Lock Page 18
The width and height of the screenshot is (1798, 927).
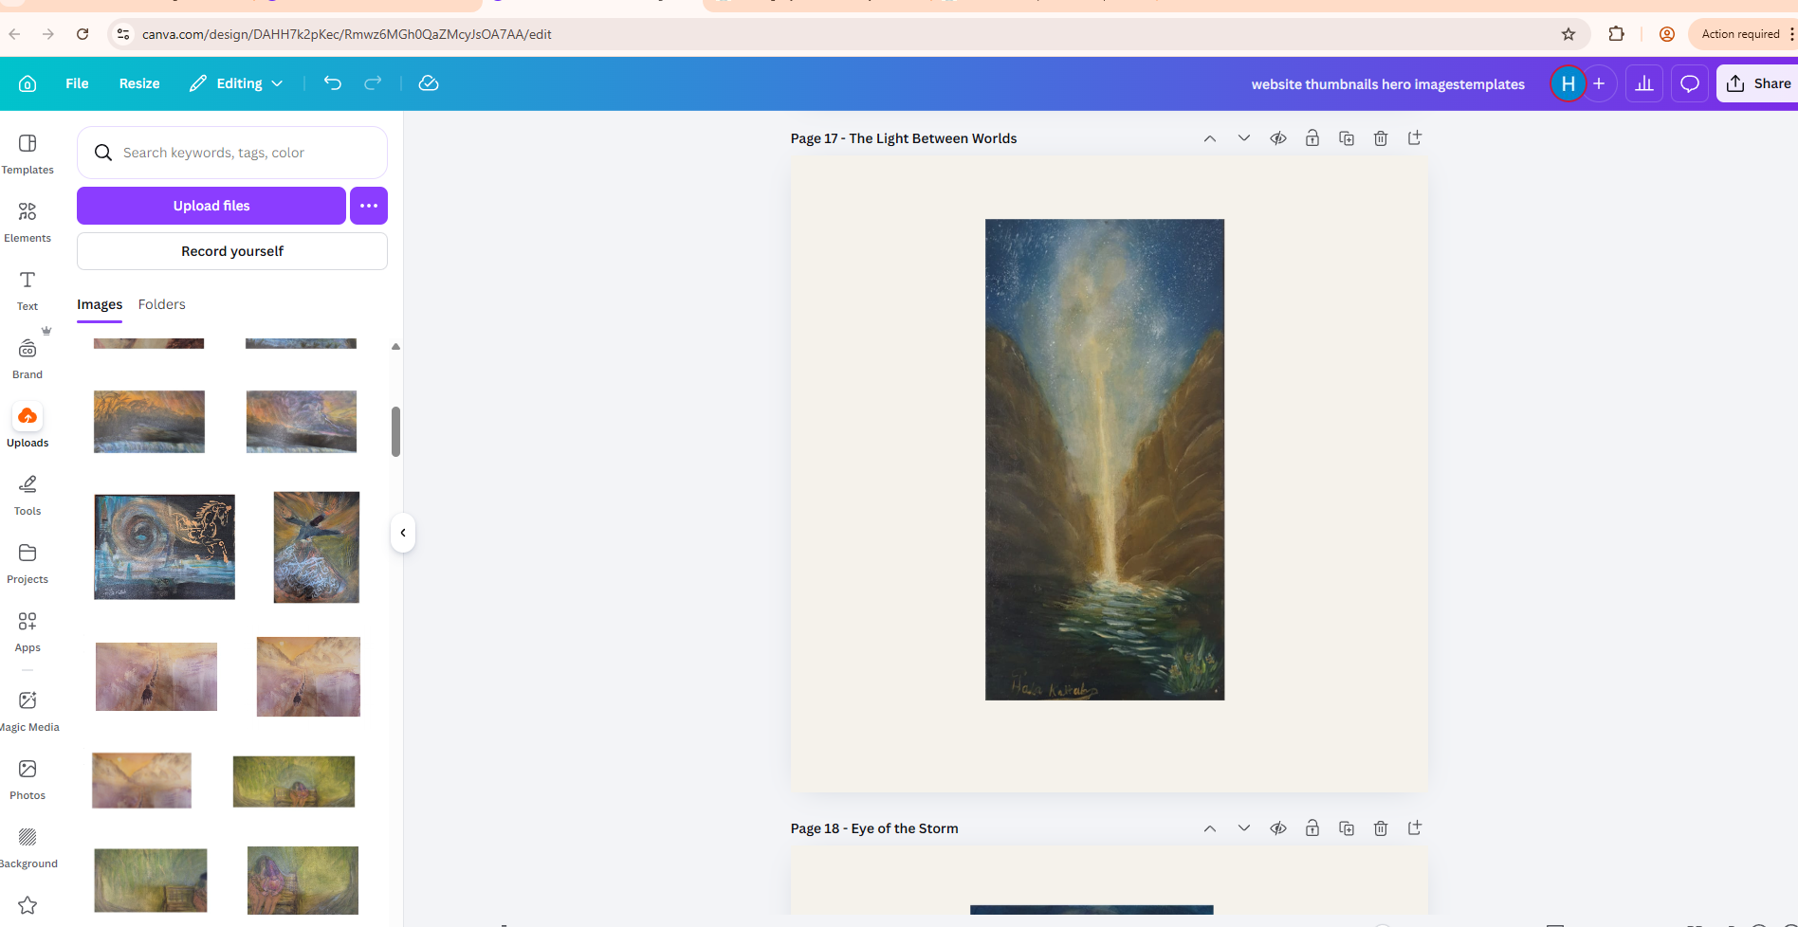tap(1312, 828)
